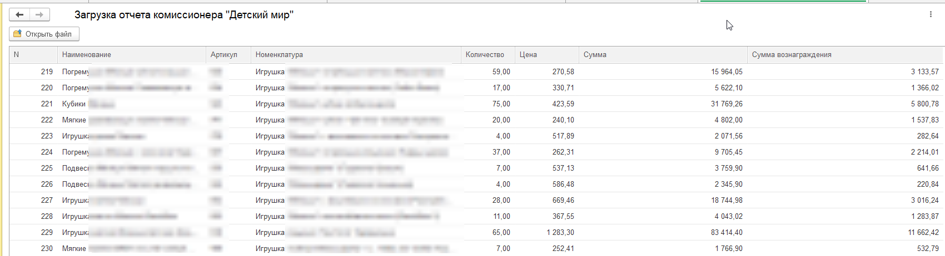
Task: Go forward with the right arrow button
Action: [39, 15]
